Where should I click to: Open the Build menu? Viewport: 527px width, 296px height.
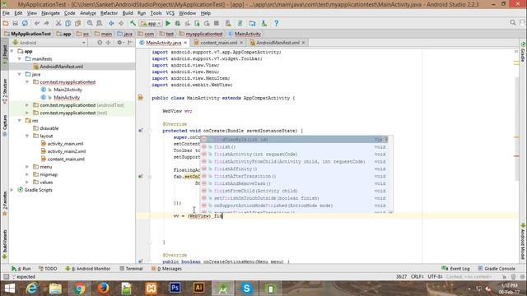[128, 13]
